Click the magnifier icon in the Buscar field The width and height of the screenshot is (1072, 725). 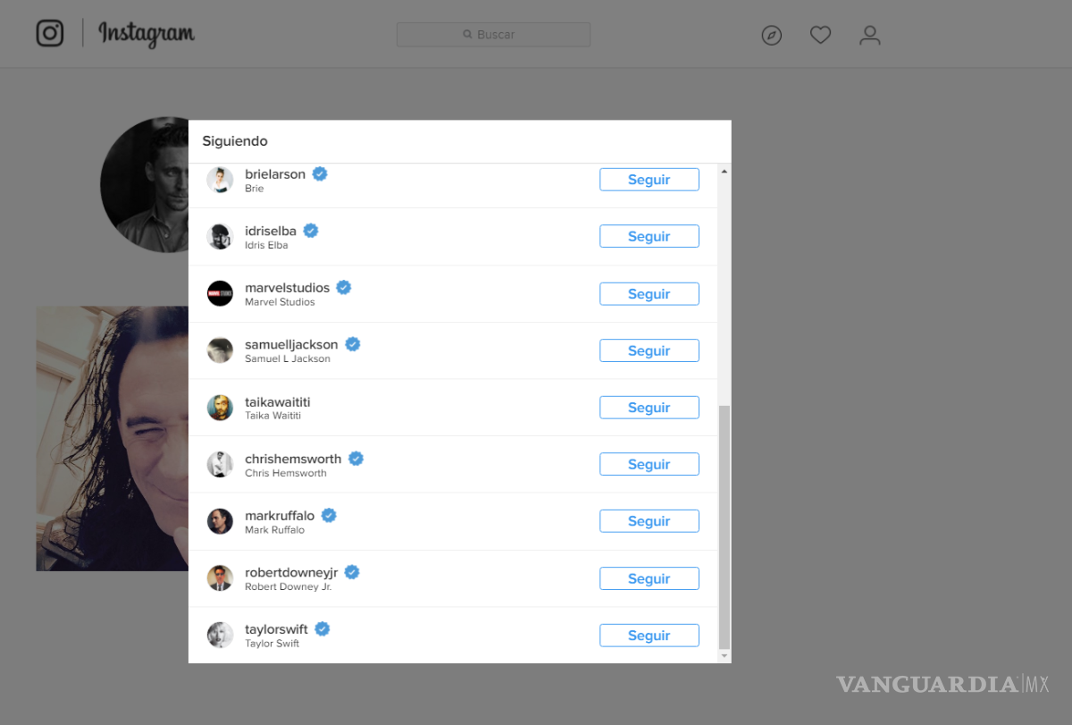(x=467, y=34)
